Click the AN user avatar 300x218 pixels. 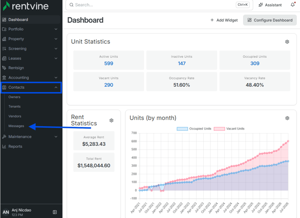(x=6, y=212)
